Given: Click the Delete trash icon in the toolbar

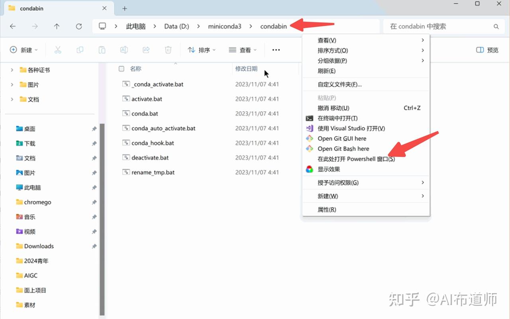Looking at the screenshot, I should click(168, 50).
